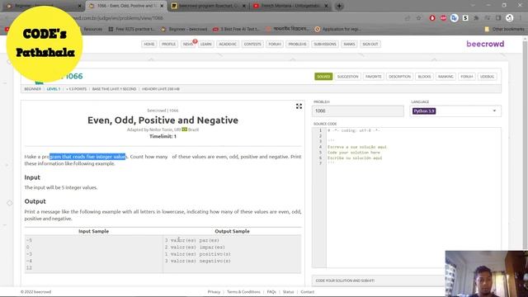528x297 pixels.
Task: Open the HOME menu item
Action: [148, 44]
